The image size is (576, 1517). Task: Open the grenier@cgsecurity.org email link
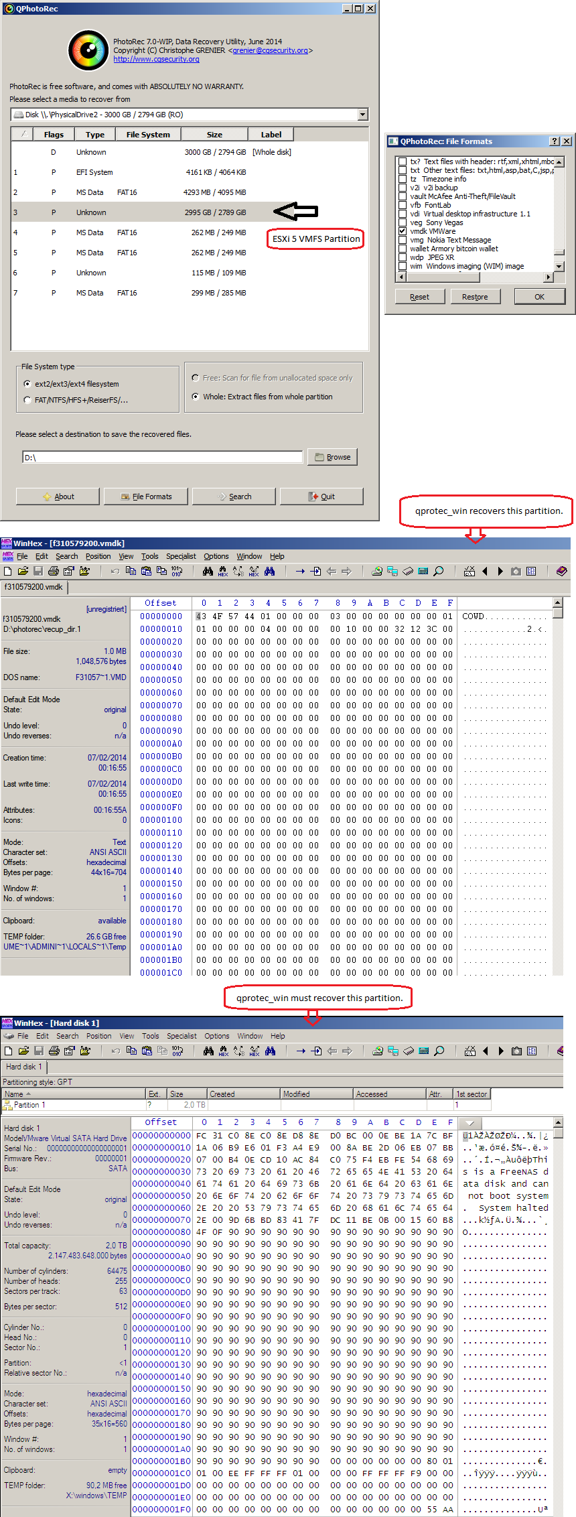click(x=270, y=50)
